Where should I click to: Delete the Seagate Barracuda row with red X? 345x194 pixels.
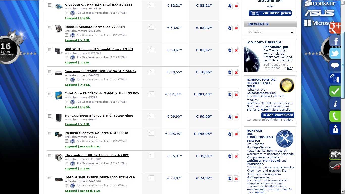[x=236, y=28]
